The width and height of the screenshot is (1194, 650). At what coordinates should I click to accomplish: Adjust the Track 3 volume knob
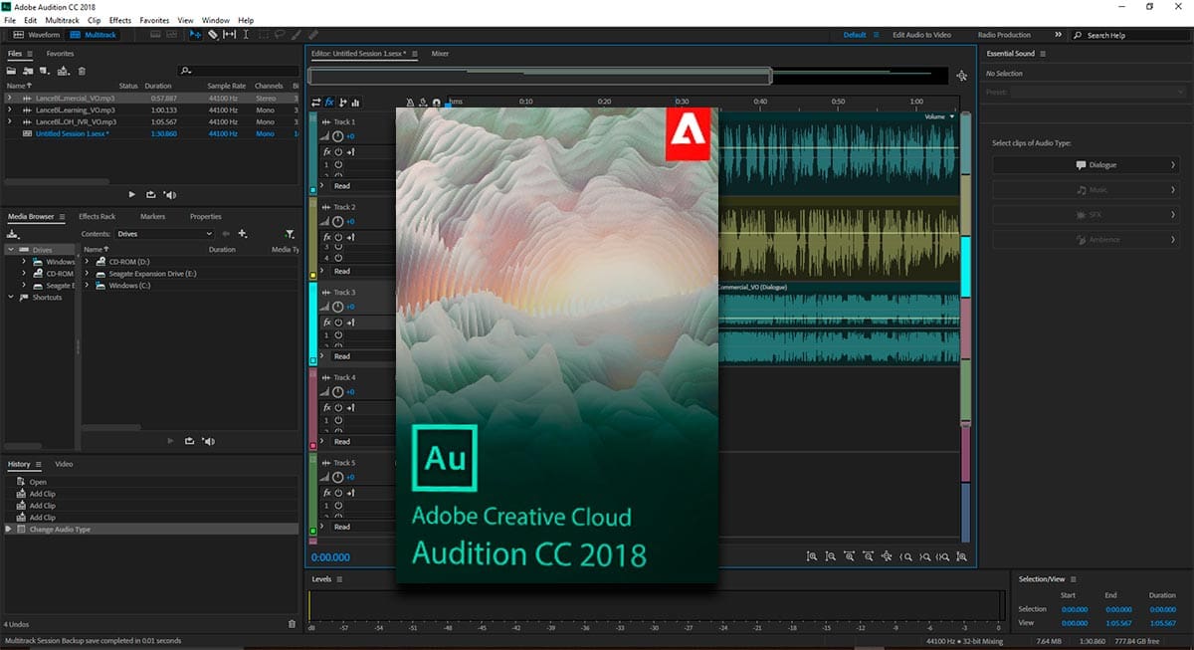tap(338, 307)
